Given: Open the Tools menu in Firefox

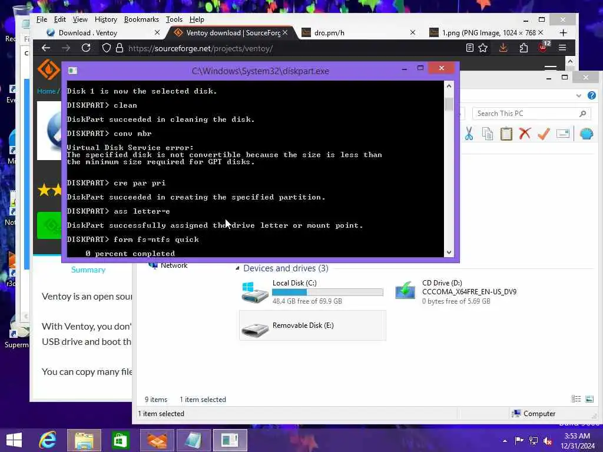Looking at the screenshot, I should [x=174, y=19].
